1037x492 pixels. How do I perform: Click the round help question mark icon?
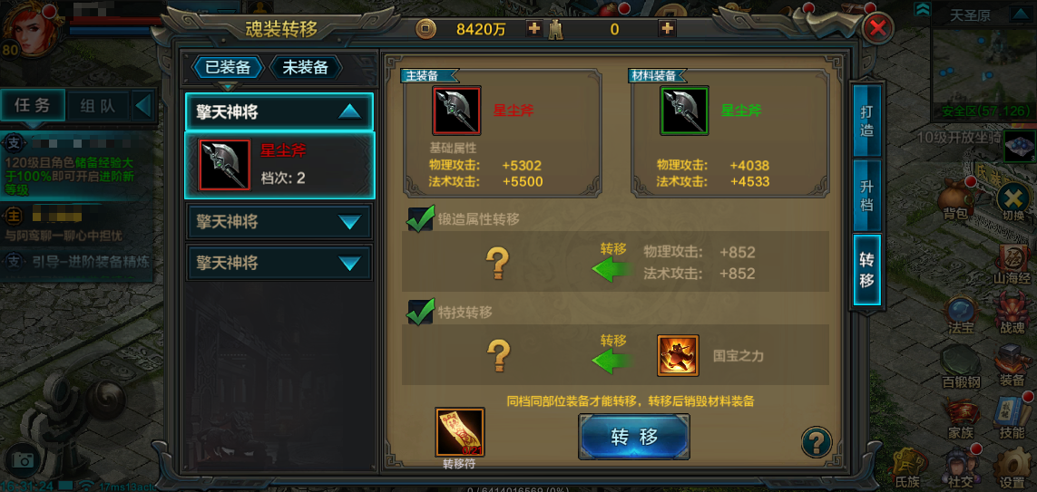(x=817, y=441)
